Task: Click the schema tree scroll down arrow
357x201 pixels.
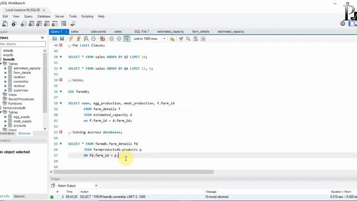Action: coord(45,128)
